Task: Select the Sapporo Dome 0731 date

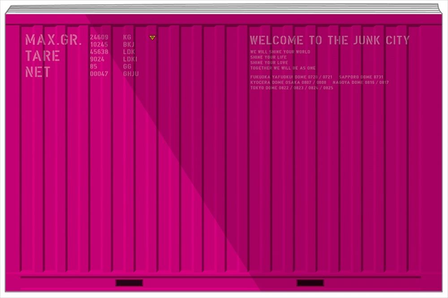Action: [361, 77]
